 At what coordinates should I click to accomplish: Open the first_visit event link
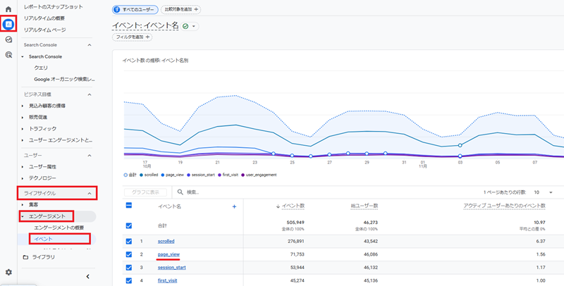point(167,280)
